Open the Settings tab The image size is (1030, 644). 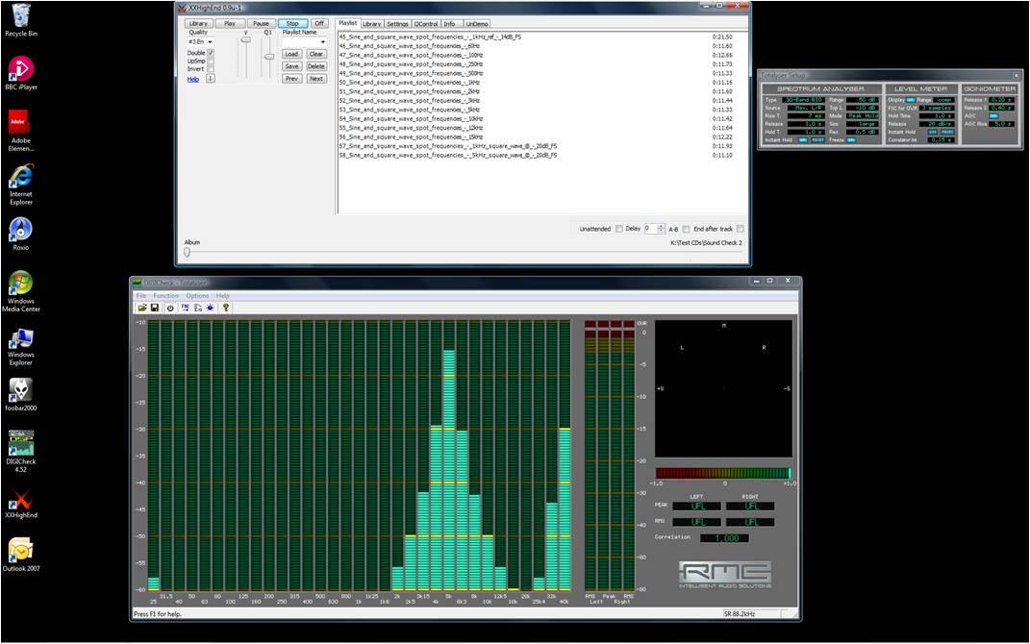397,24
